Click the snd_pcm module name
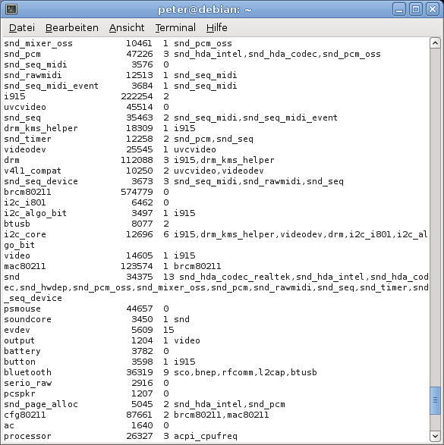 (23, 54)
